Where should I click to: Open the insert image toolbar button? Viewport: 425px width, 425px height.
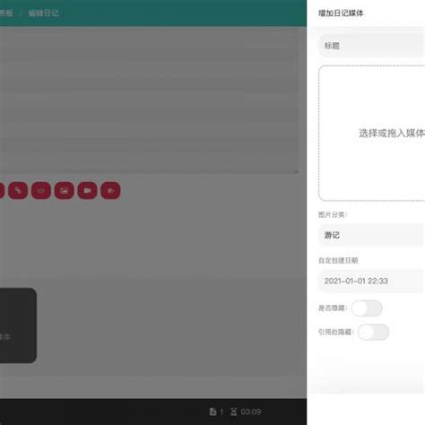pos(65,190)
